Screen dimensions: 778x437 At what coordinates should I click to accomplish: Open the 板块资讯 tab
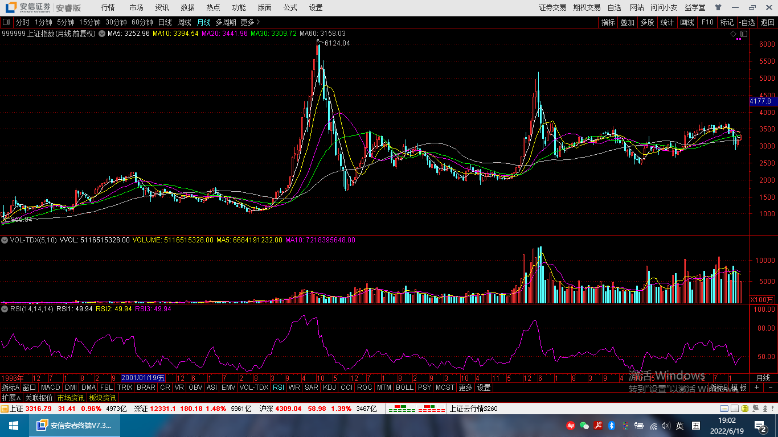[103, 398]
